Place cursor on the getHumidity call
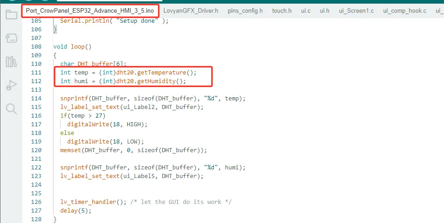 click(155, 81)
